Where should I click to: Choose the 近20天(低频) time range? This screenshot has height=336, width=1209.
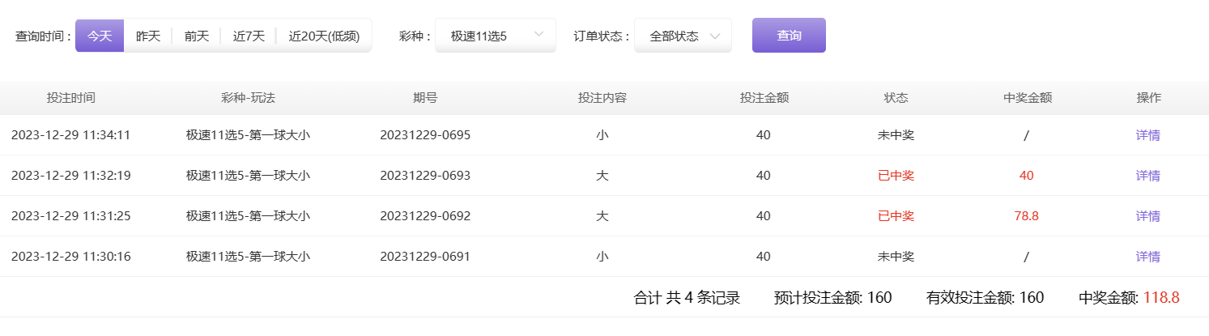[x=324, y=36]
